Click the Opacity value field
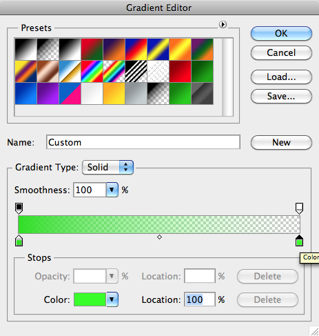Viewport: 319px width, 336px height. (90, 276)
